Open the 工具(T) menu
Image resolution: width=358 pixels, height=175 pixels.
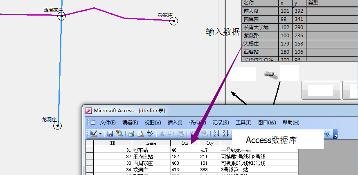click(x=243, y=123)
